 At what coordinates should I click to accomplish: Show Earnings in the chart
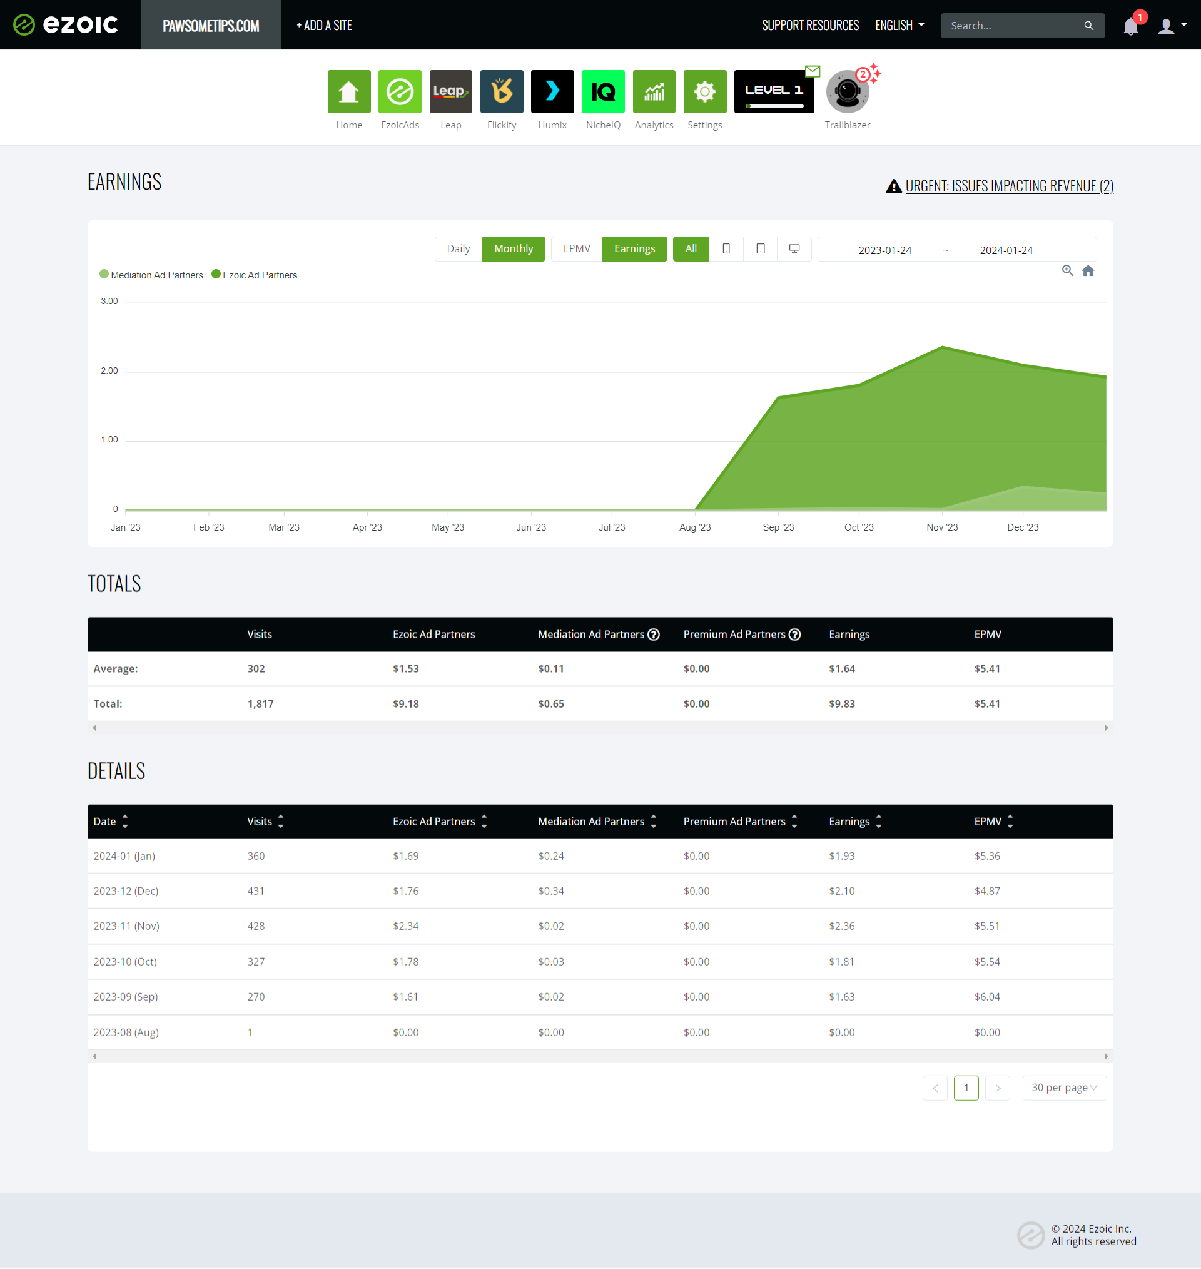(x=634, y=248)
